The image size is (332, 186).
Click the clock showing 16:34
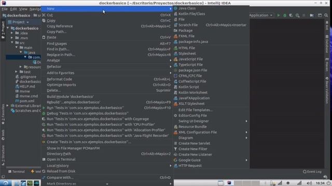[320, 183]
